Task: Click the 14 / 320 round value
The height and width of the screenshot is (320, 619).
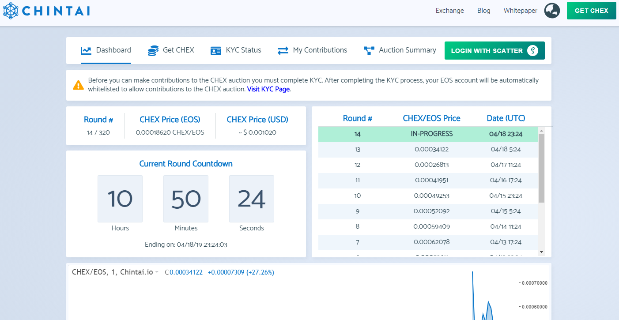Action: (x=98, y=132)
